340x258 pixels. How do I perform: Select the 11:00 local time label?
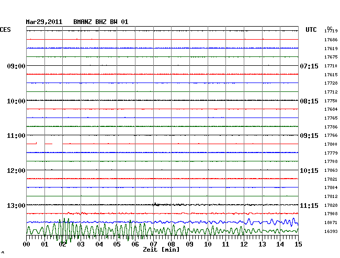[x=16, y=136]
